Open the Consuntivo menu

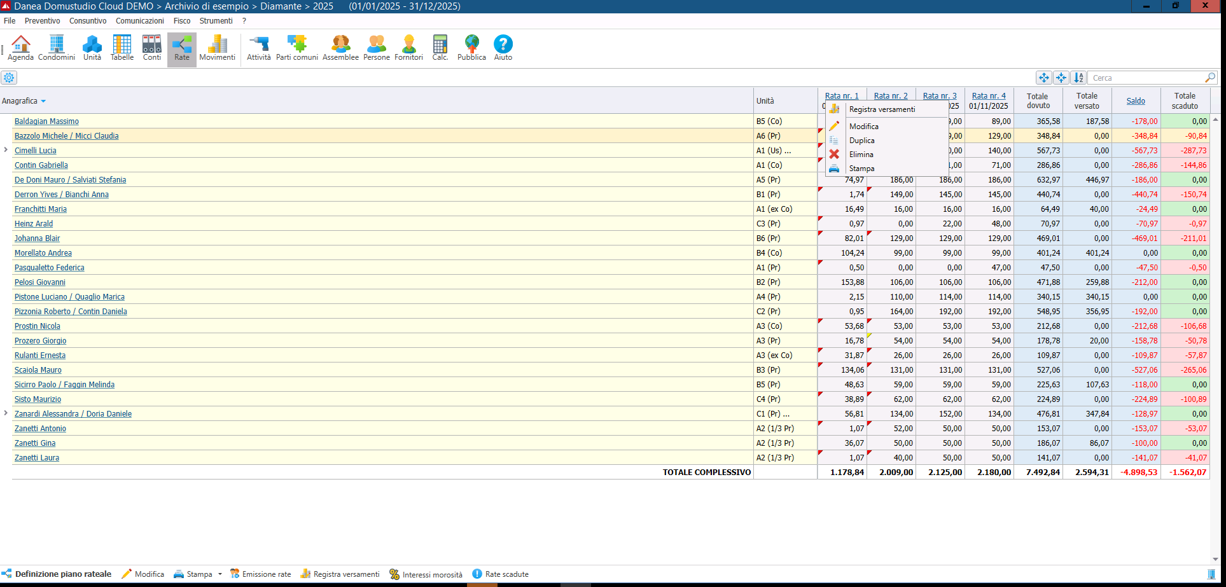pos(88,21)
